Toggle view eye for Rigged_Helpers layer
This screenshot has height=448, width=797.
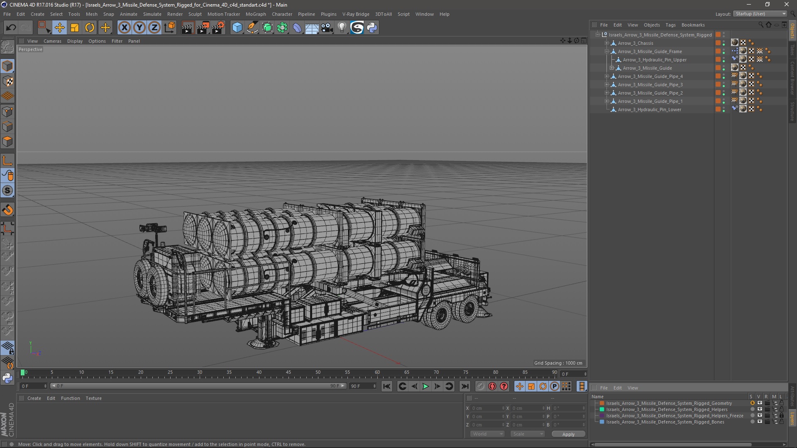point(760,409)
